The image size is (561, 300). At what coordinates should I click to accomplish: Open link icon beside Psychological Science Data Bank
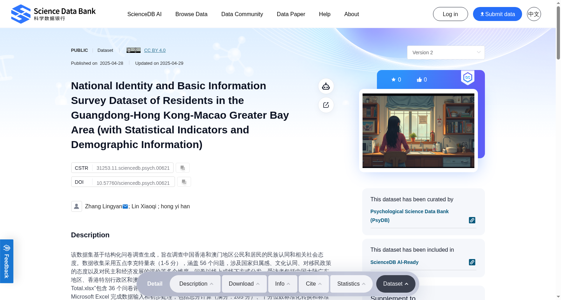472,220
